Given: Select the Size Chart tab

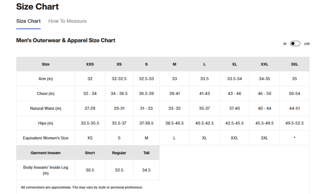Looking at the screenshot, I should (x=28, y=21).
